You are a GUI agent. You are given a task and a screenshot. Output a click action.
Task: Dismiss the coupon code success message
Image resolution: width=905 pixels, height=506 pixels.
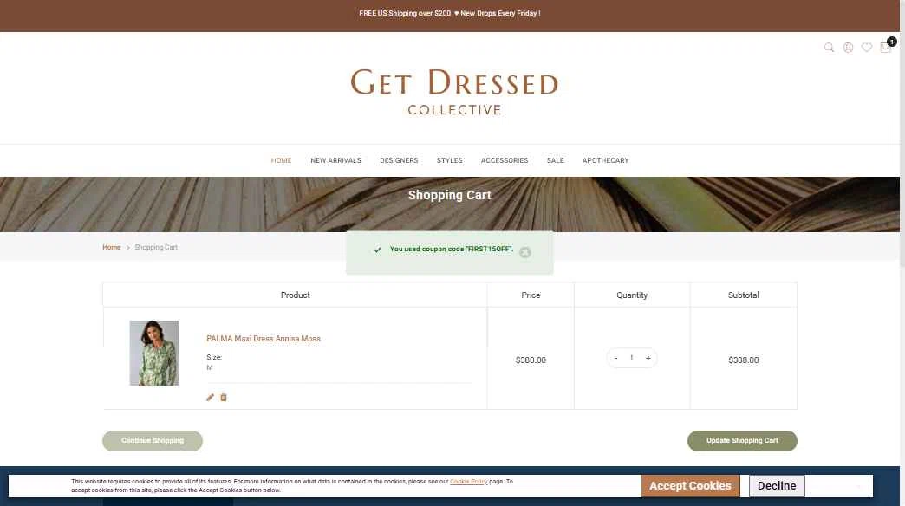(524, 252)
